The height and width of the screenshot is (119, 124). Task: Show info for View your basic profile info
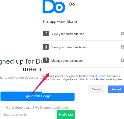(x=122, y=47)
